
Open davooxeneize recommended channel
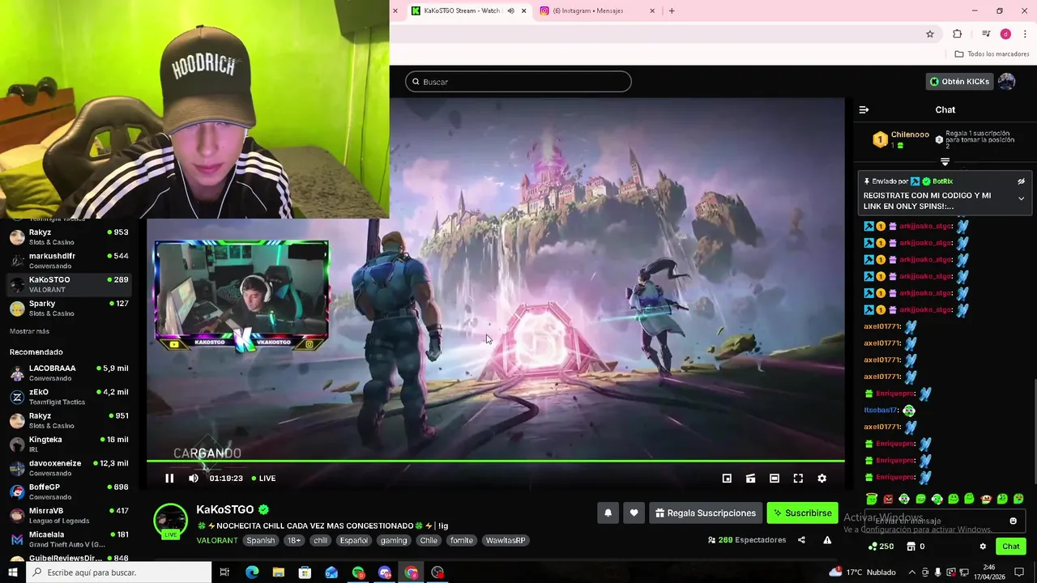click(69, 468)
